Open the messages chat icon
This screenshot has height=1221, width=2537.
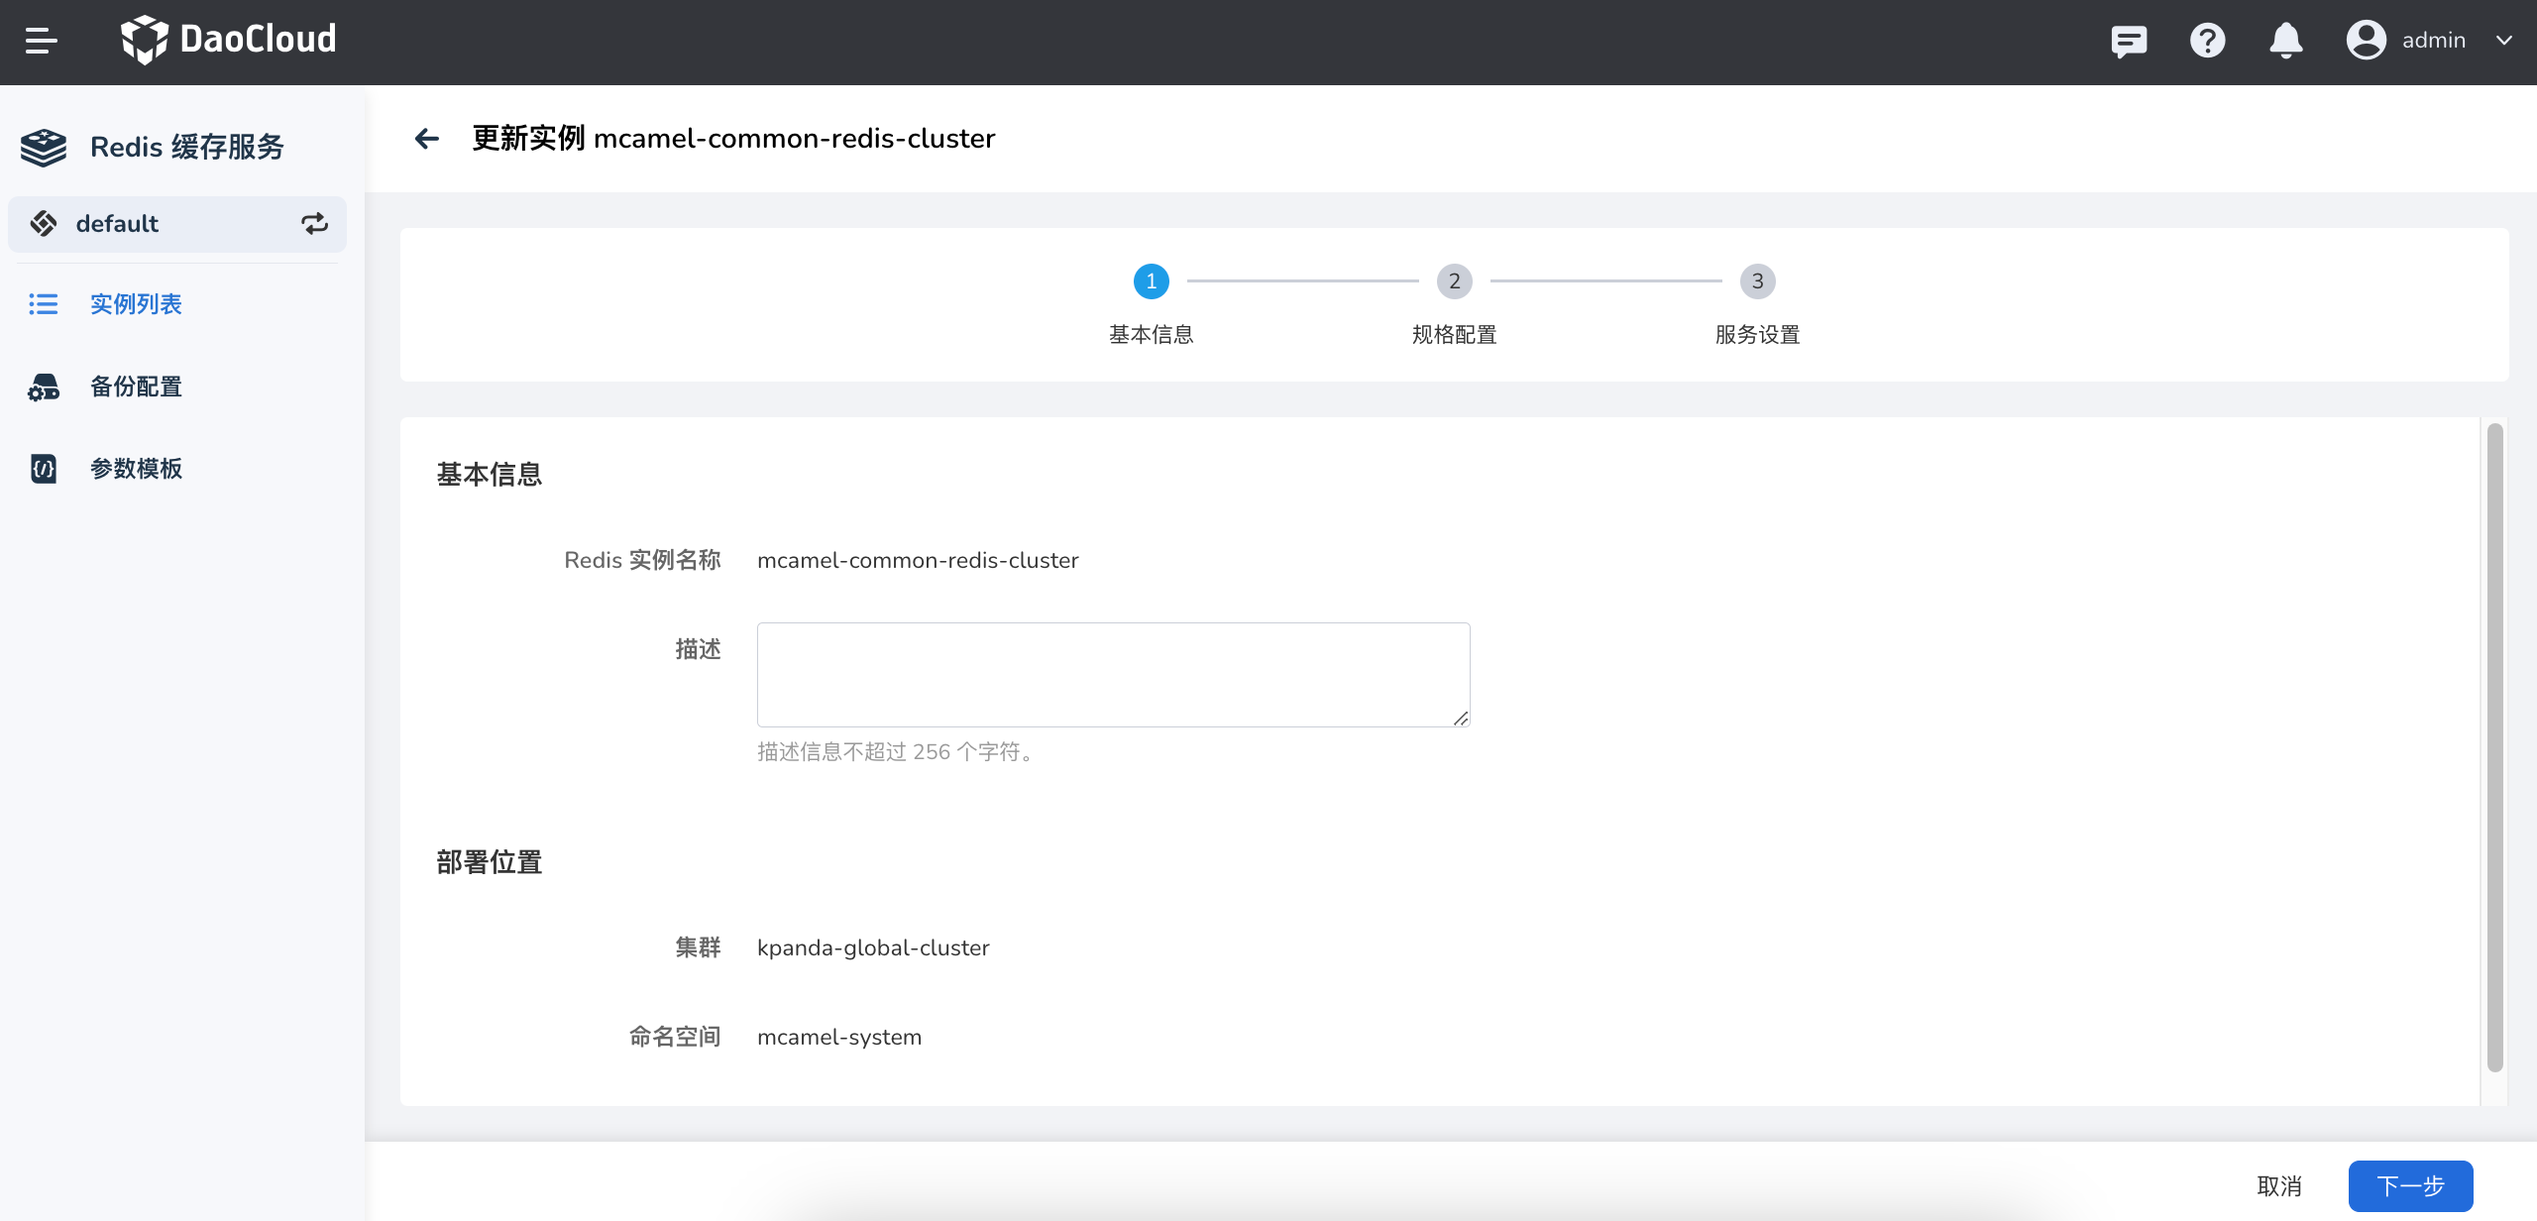coord(2128,41)
